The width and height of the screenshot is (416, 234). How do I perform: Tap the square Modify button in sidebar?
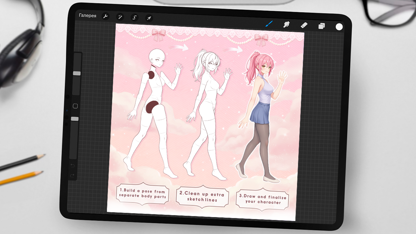75,106
